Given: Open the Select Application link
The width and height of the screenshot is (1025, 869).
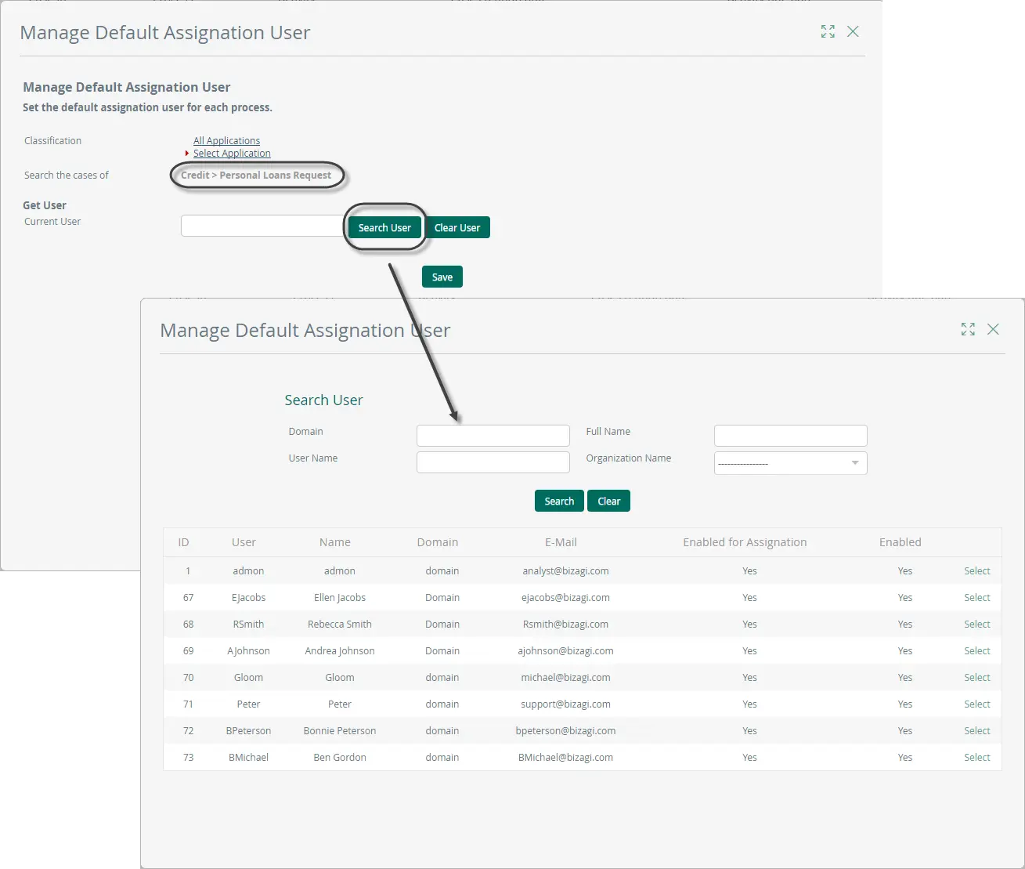Looking at the screenshot, I should [232, 154].
